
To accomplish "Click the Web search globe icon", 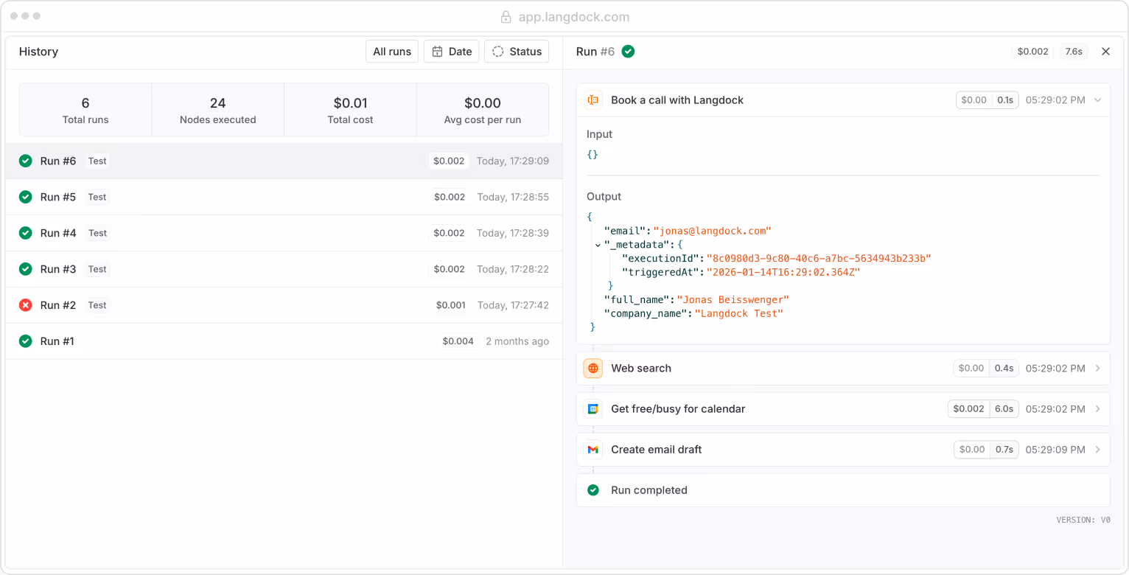I will point(593,369).
